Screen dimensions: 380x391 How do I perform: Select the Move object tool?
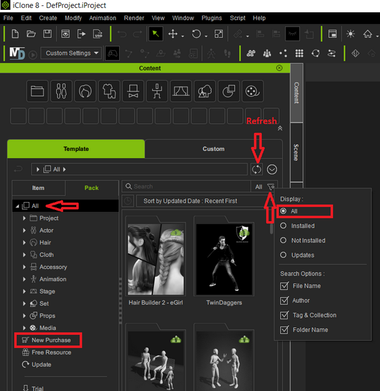(x=173, y=34)
